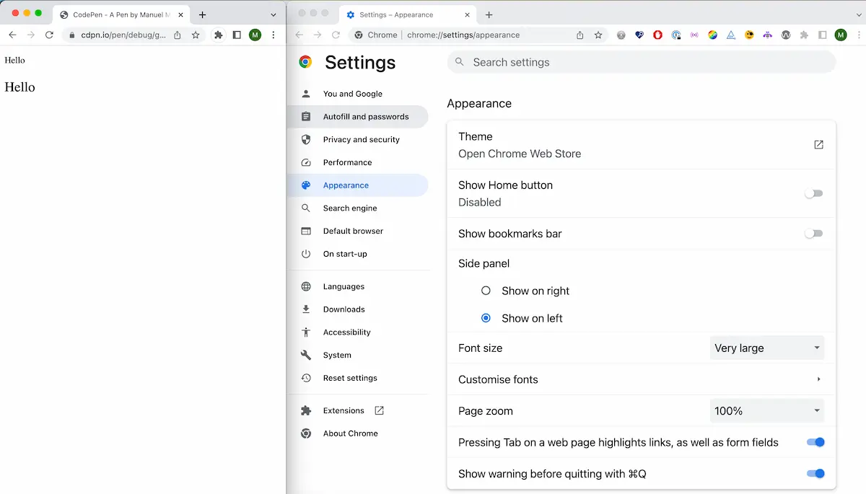Screen dimensions: 866x494
Task: Toggle side panel icon in CodePen window
Action: point(237,35)
